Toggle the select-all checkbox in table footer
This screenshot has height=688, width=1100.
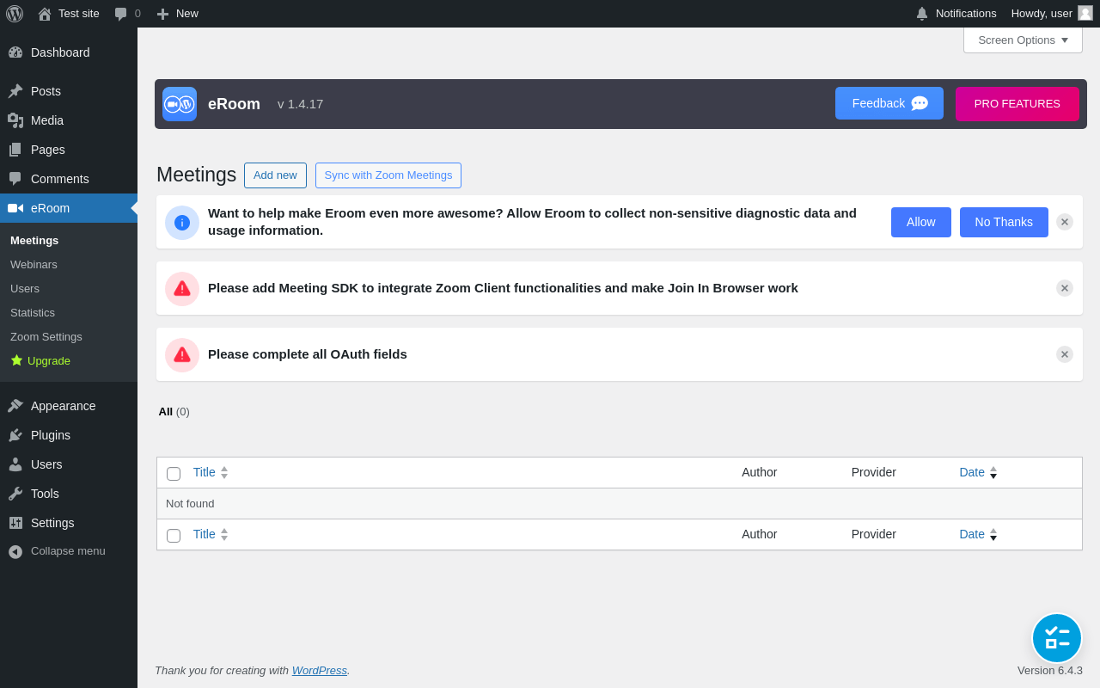tap(174, 535)
